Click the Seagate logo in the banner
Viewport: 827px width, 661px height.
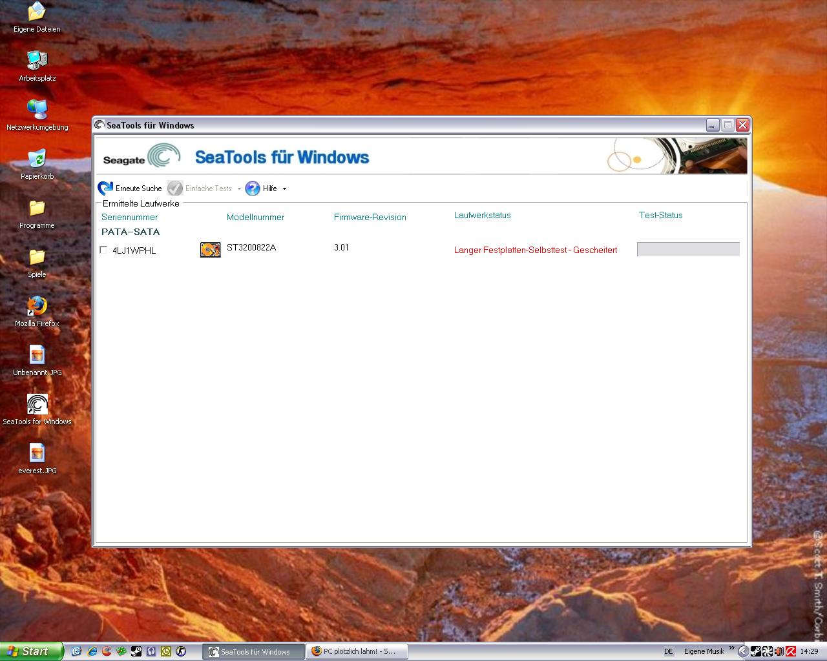click(141, 157)
